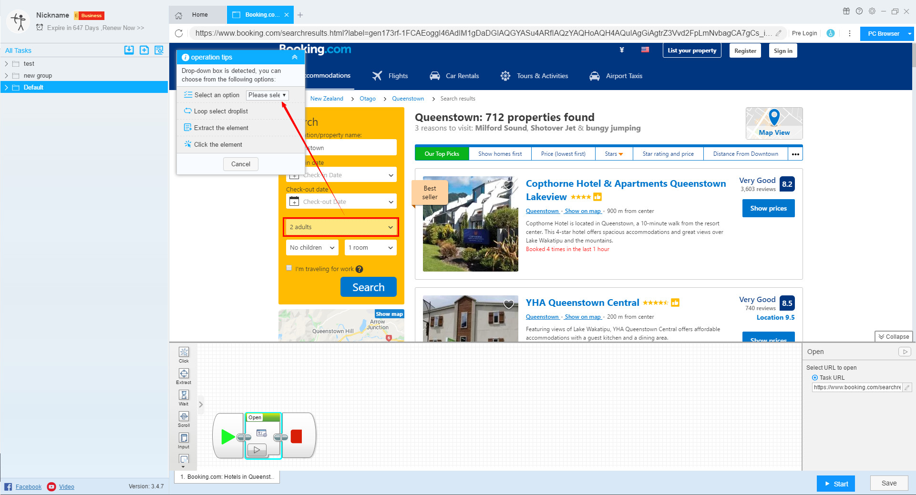The width and height of the screenshot is (916, 495).
Task: Expand the Default task group
Action: pyautogui.click(x=6, y=88)
